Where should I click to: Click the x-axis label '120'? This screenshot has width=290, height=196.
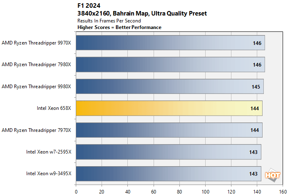click(231, 192)
